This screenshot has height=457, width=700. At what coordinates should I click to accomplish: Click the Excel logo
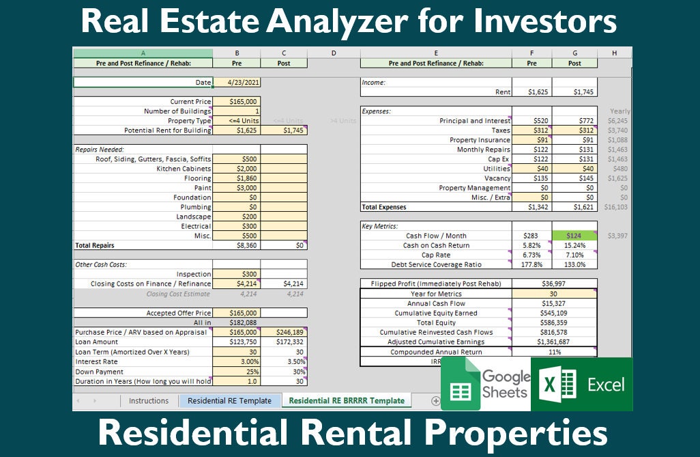tap(582, 384)
